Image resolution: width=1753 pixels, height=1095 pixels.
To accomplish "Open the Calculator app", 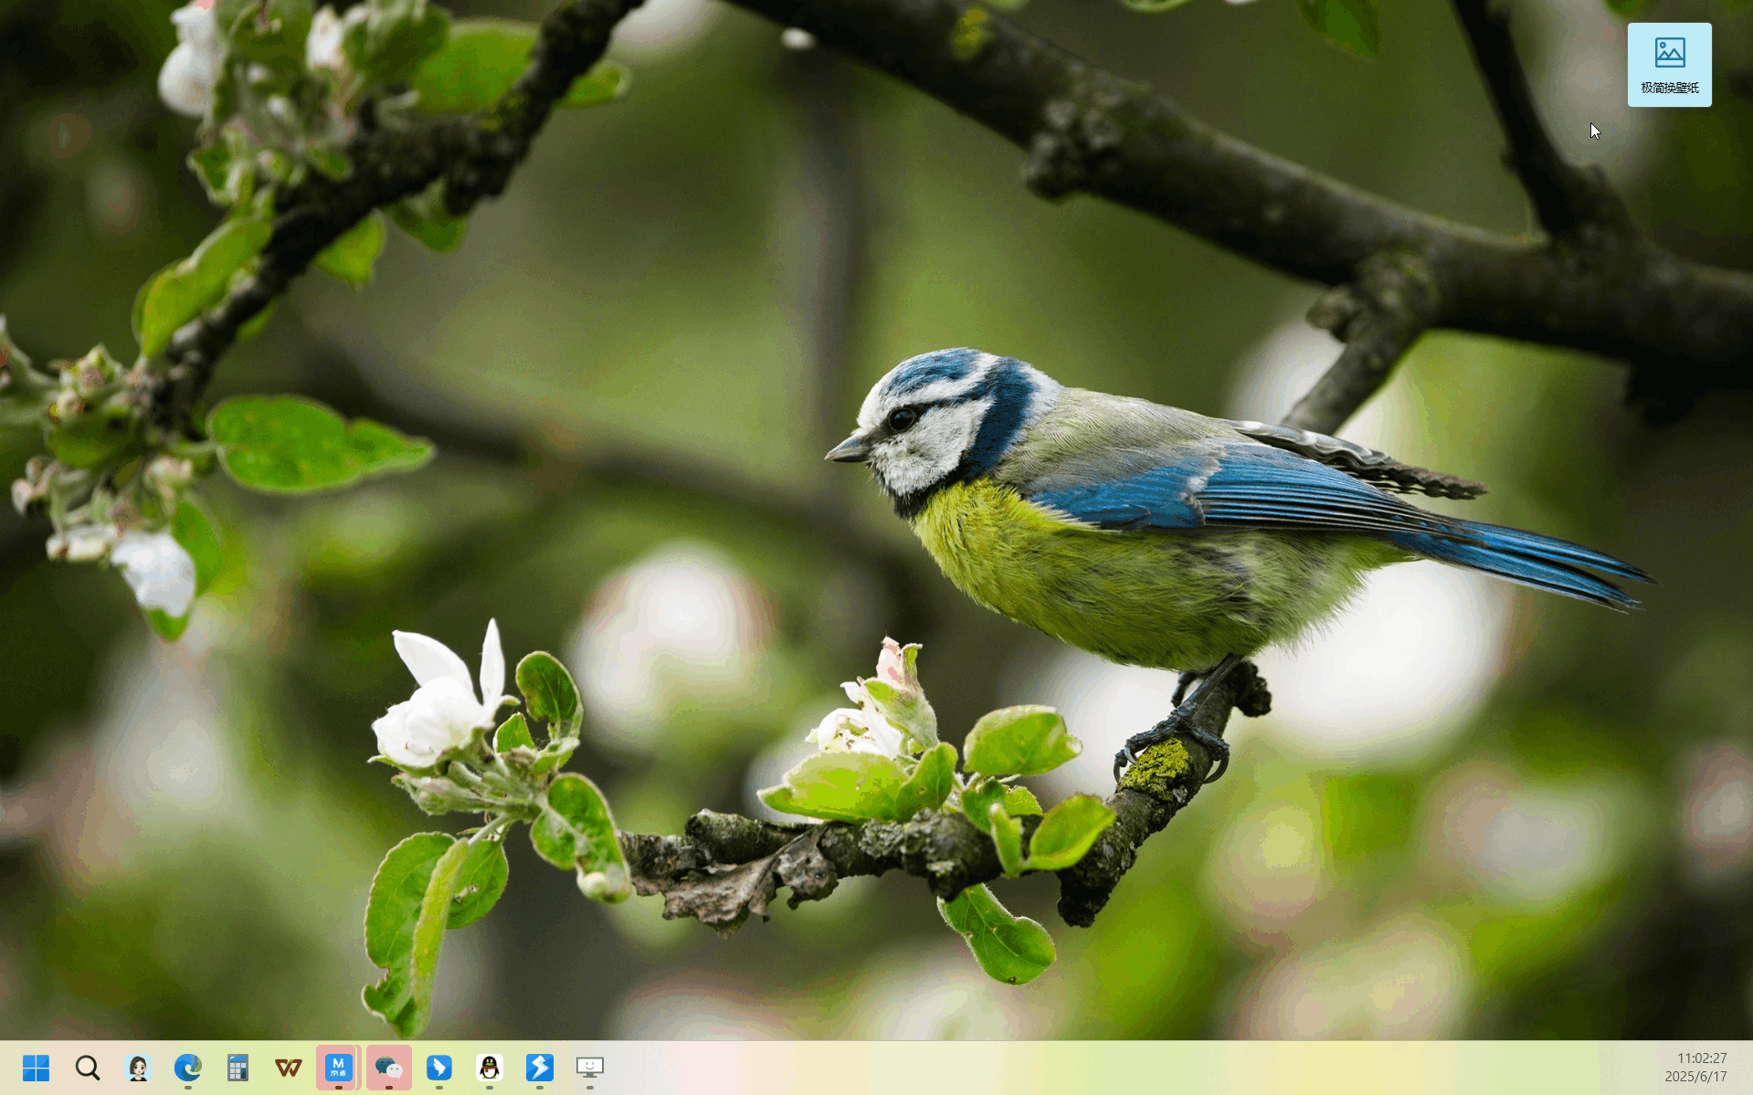I will (238, 1067).
